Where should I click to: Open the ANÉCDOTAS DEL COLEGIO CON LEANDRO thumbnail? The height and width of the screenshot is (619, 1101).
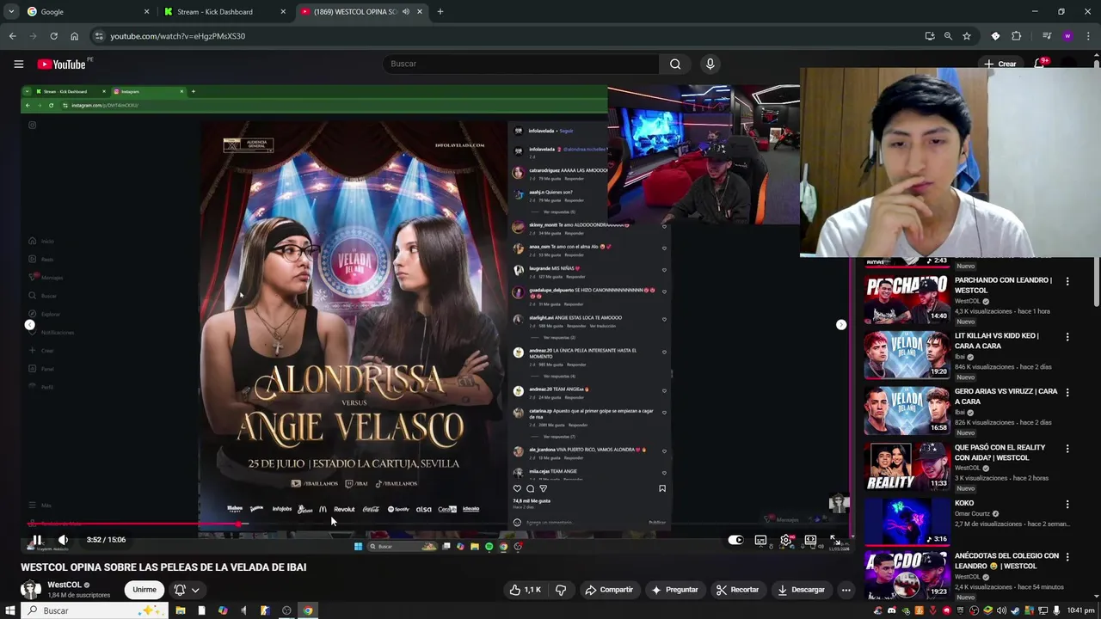[907, 574]
